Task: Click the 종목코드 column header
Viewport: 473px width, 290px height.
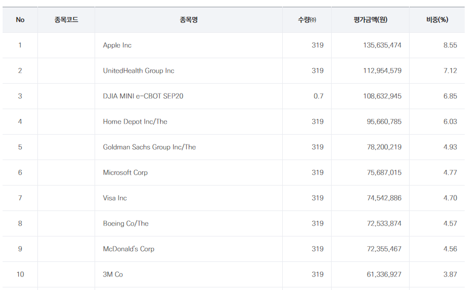Action: (67, 20)
